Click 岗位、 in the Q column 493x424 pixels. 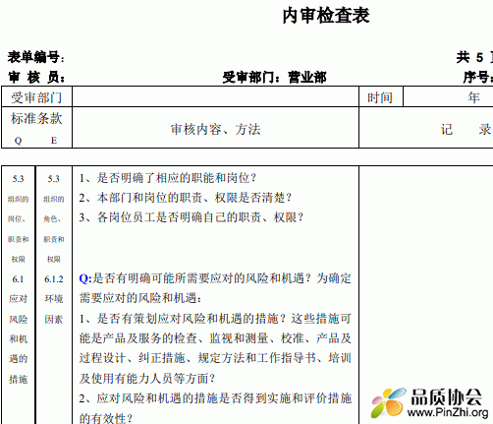(x=17, y=218)
